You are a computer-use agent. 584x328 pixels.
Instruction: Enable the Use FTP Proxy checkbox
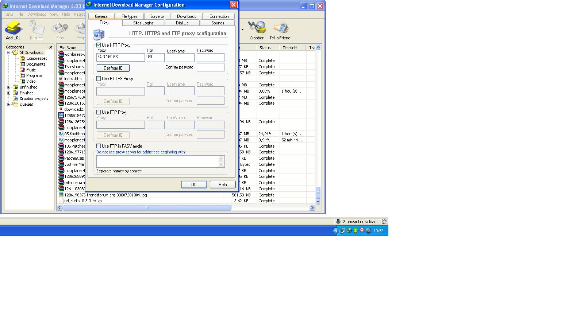point(99,112)
